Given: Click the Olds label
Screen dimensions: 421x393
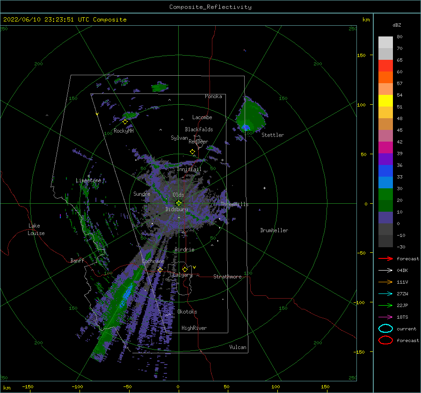Looking at the screenshot, I should [178, 195].
